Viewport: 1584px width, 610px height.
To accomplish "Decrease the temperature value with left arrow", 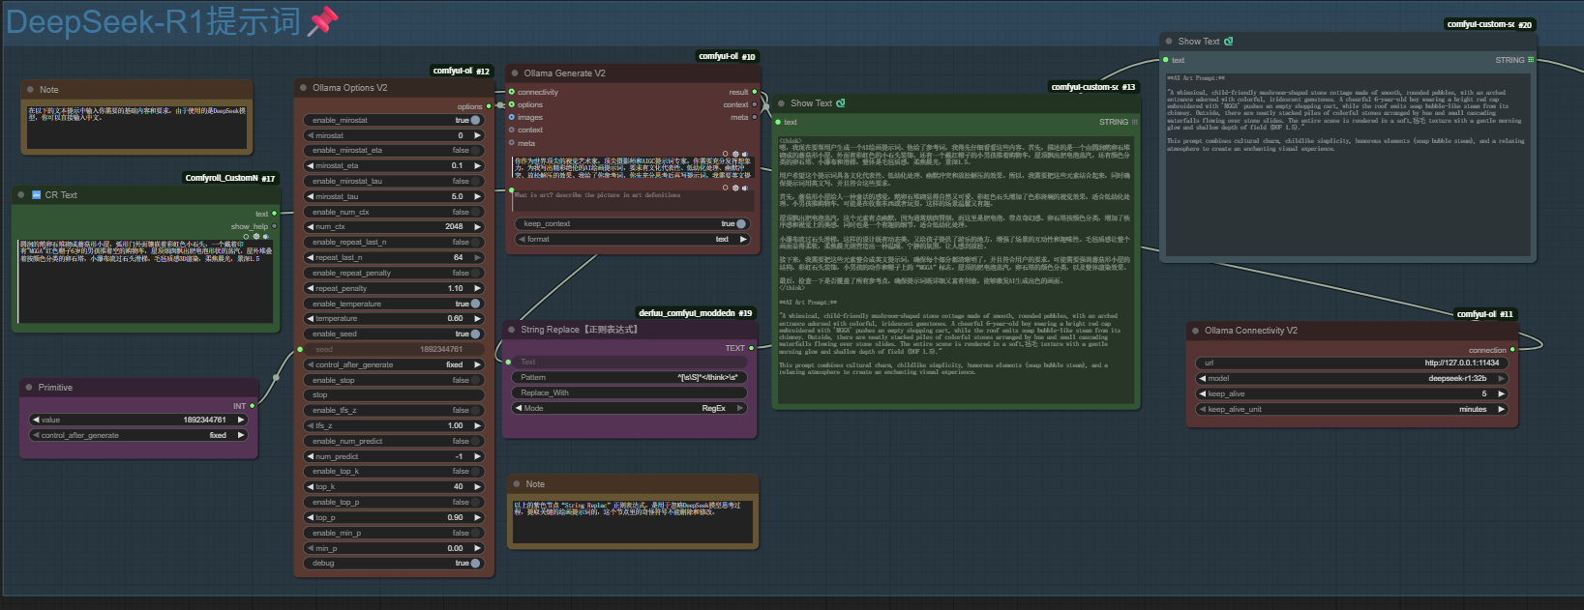I will (x=310, y=319).
